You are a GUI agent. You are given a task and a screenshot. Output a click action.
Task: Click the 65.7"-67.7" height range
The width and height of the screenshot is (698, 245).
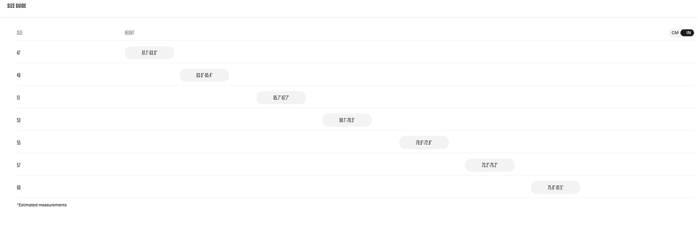pos(281,98)
